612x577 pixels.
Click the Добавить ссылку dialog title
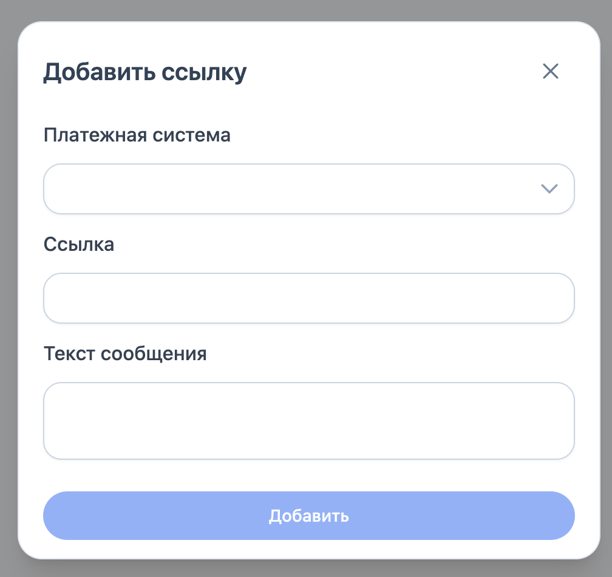pyautogui.click(x=145, y=72)
